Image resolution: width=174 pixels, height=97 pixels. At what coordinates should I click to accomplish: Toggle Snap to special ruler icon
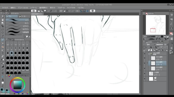point(84,11)
